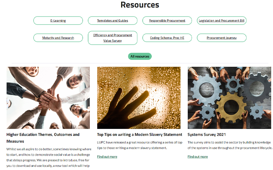The width and height of the screenshot is (273, 170).
Task: Click Find out more under Systems Survey 2021
Action: pos(198,157)
